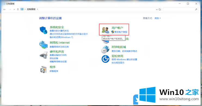This screenshot has width=202, height=106.
Task: Click 添加设备 link
Action: [x=54, y=58]
